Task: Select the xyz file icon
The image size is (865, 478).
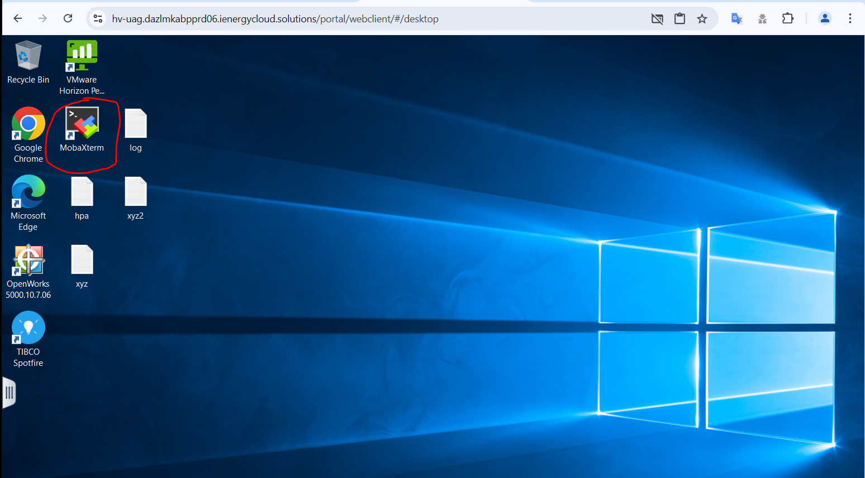Action: (82, 266)
